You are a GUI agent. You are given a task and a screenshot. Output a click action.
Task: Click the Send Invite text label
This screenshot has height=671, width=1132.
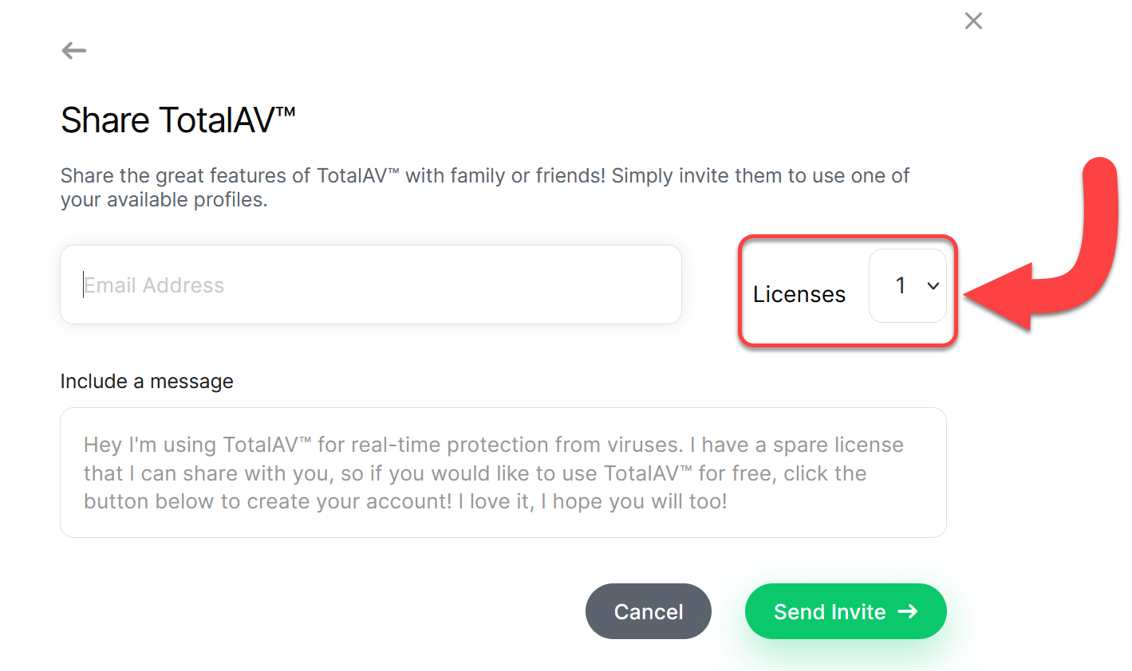830,611
